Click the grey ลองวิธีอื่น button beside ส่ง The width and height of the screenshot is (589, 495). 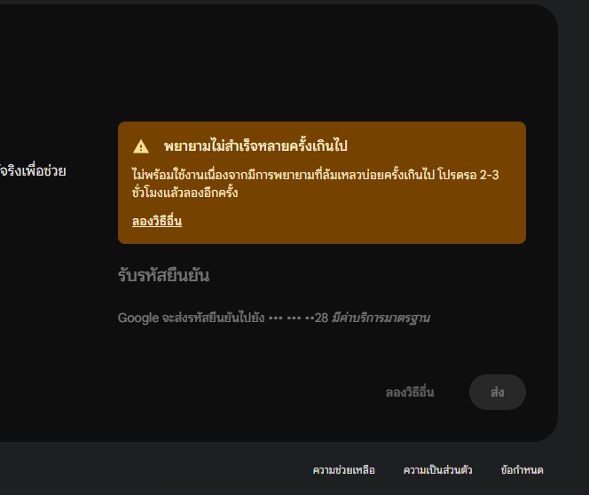tap(410, 392)
